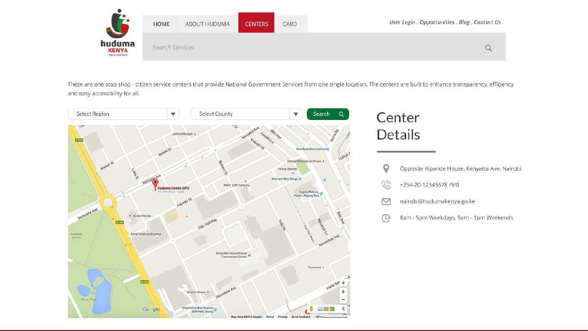Click the Opposite Kipande House address text
The image size is (588, 331).
click(460, 169)
